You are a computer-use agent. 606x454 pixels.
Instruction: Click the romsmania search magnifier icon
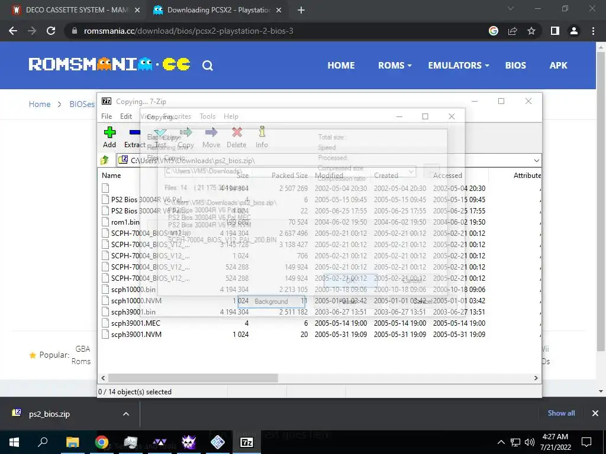[x=208, y=66]
